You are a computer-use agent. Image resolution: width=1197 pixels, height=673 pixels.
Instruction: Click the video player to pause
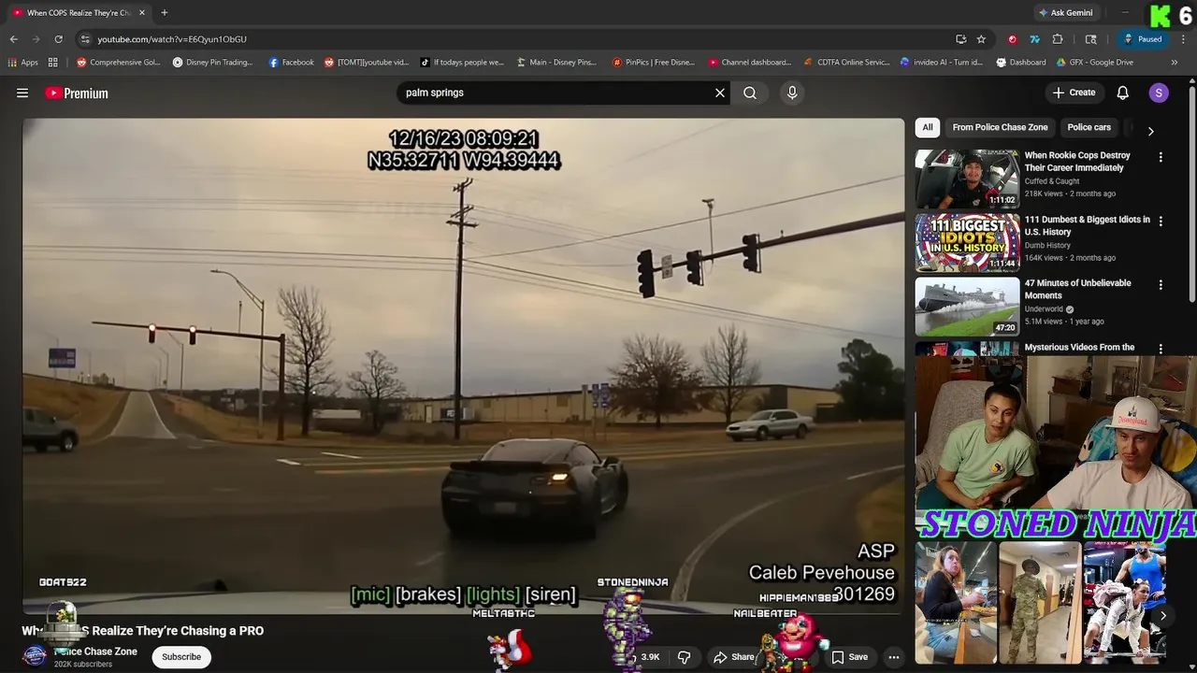pyautogui.click(x=463, y=365)
